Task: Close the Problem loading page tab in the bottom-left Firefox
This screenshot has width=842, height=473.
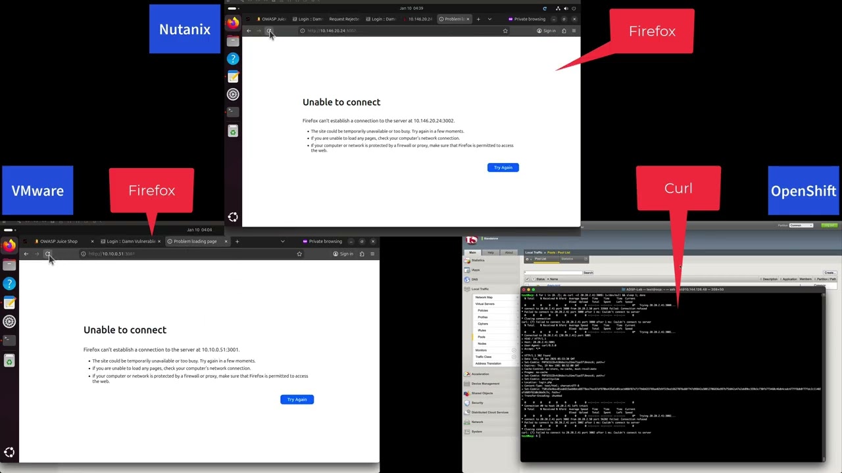Action: pyautogui.click(x=226, y=241)
